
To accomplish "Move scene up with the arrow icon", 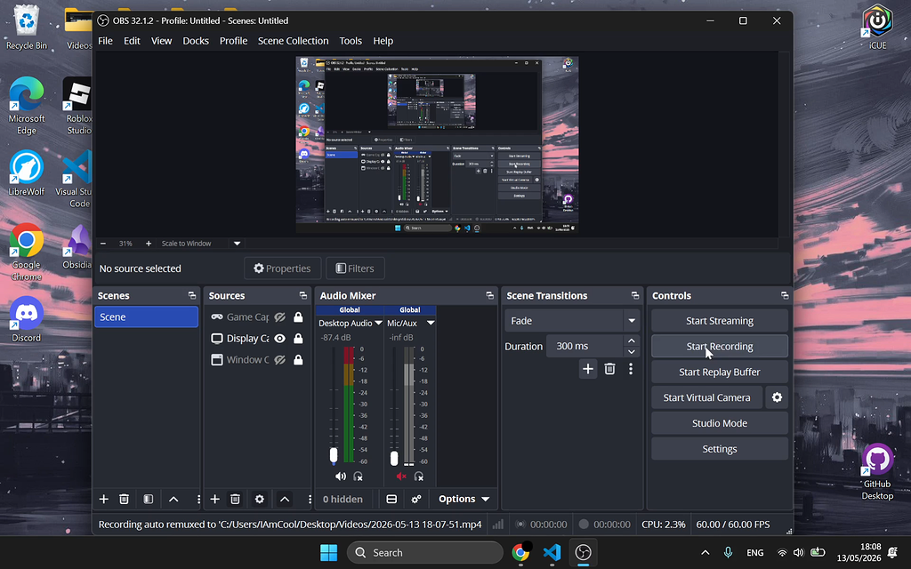I will coord(173,500).
